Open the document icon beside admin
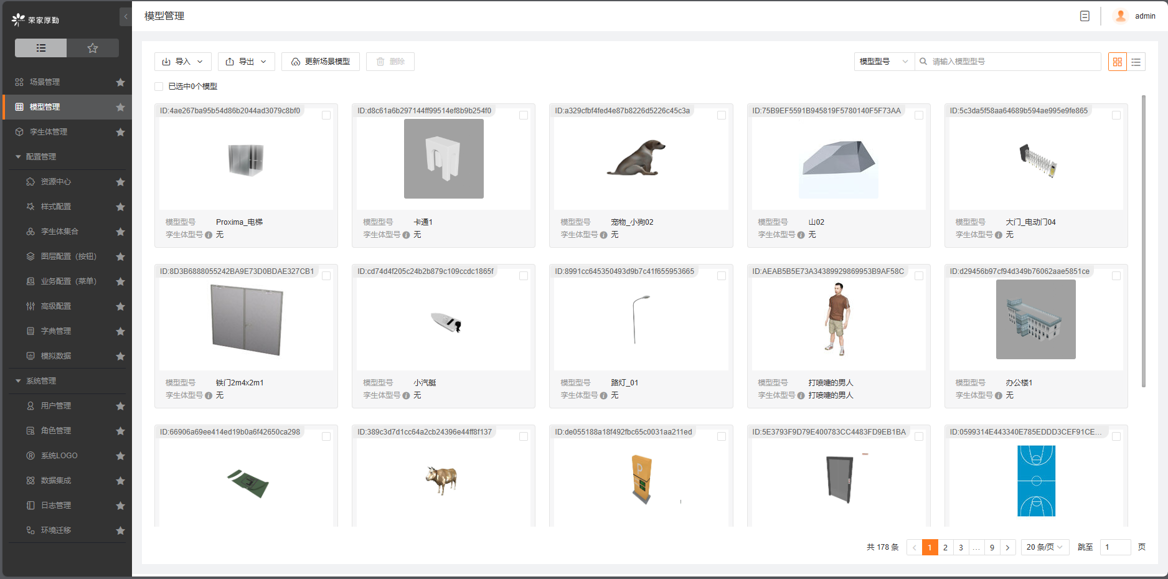This screenshot has width=1168, height=579. (x=1085, y=16)
